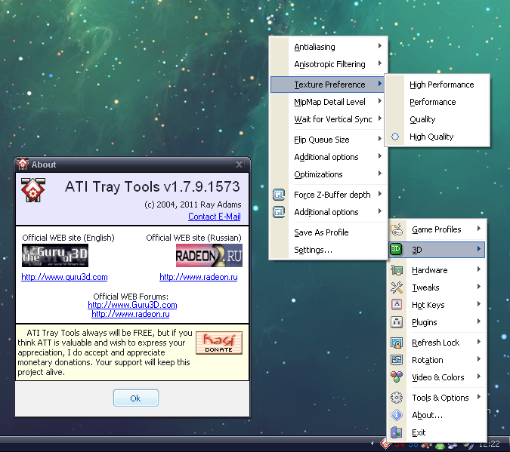Image resolution: width=510 pixels, height=452 pixels.
Task: Click the RADEON2.RU banner logo
Action: coord(209,256)
